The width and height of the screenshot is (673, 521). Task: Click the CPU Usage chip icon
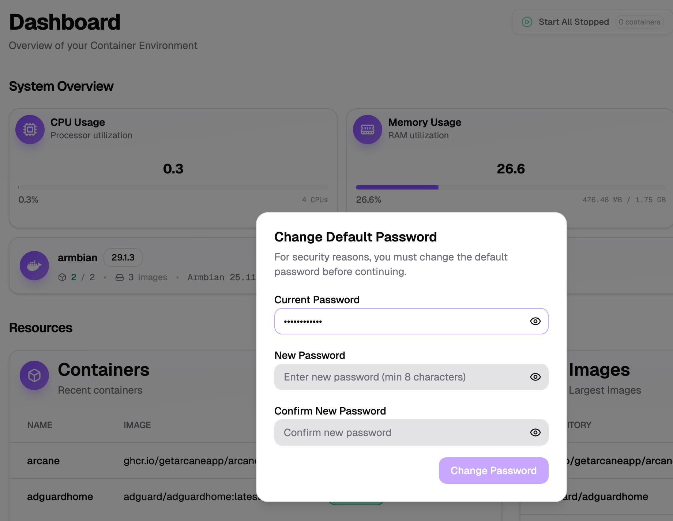30,130
